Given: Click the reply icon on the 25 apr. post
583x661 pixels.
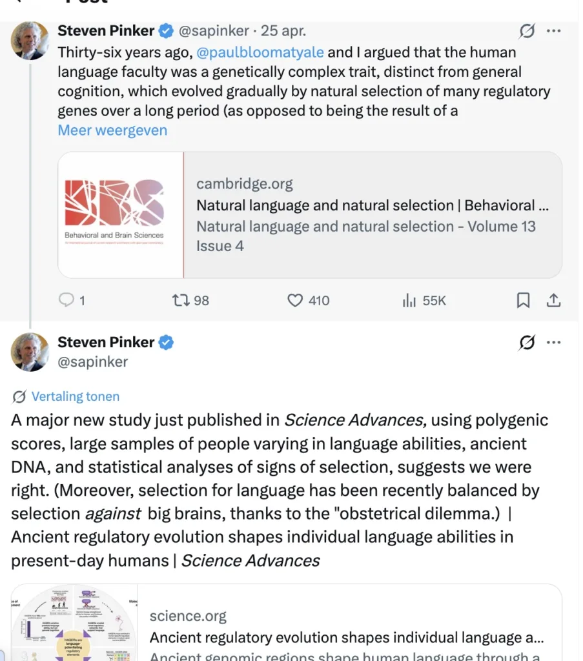Looking at the screenshot, I should pos(66,300).
